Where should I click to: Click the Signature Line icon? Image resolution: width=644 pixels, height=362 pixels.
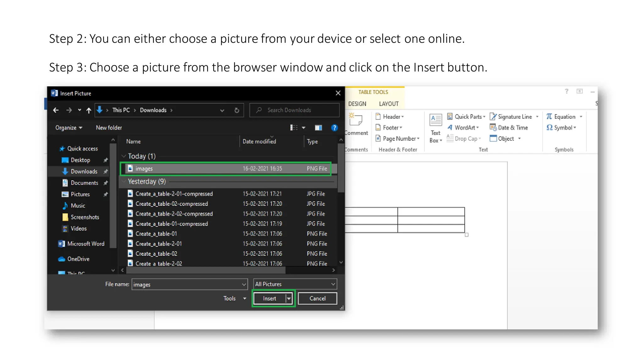pyautogui.click(x=493, y=117)
